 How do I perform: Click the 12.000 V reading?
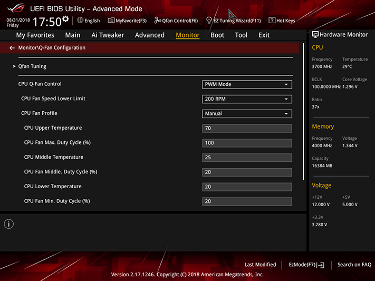coord(321,205)
